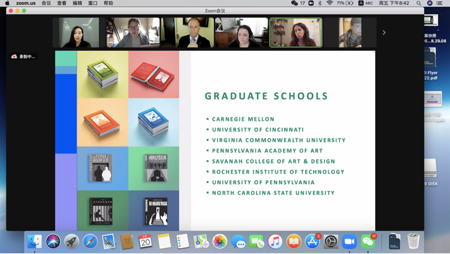
Task: Click Pennsylvania Academy of Art bullet
Action: [x=267, y=151]
